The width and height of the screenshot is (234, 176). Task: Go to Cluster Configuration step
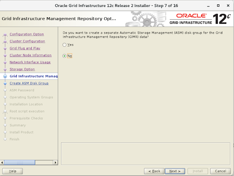coord(27,41)
